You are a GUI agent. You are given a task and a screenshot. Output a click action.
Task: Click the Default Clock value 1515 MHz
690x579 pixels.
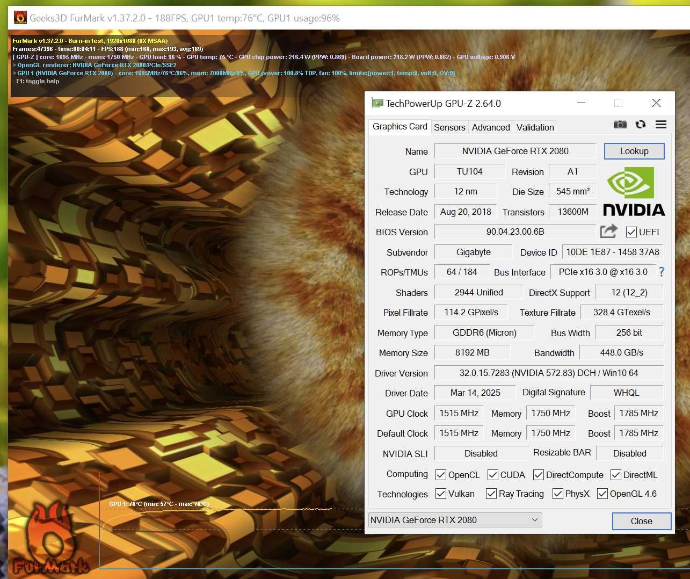tap(459, 433)
